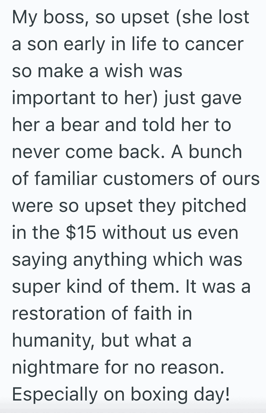Click the phrase "familiar customers"
Screen dimensions: 266x413
(x=119, y=179)
